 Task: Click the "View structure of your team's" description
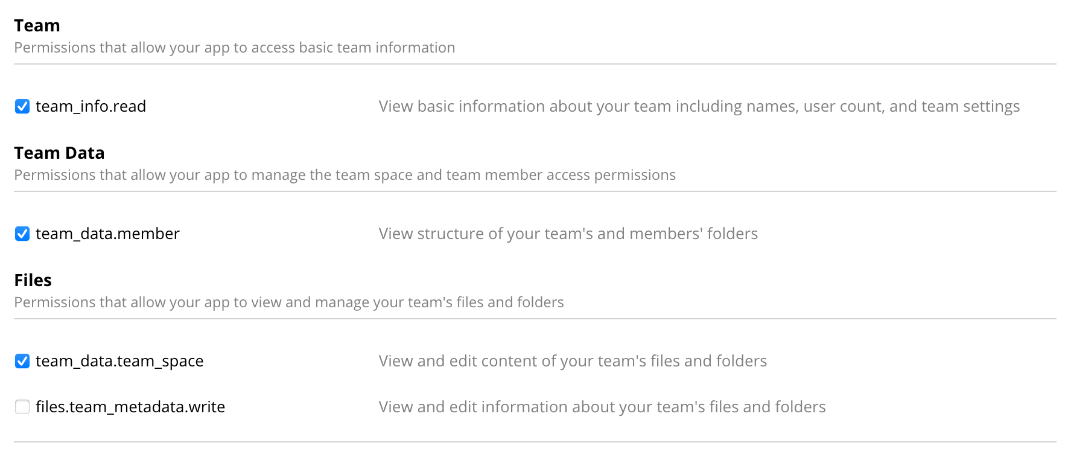[568, 234]
